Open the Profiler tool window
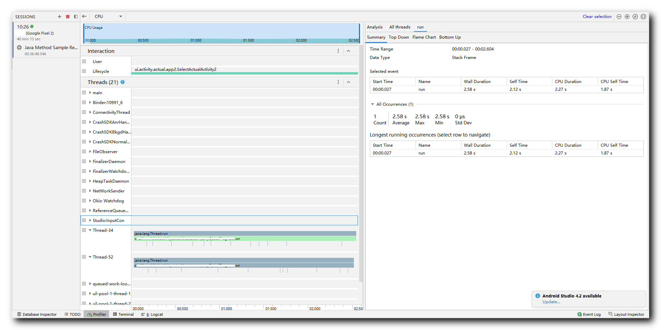Viewport: 661px width, 330px height. (x=97, y=314)
